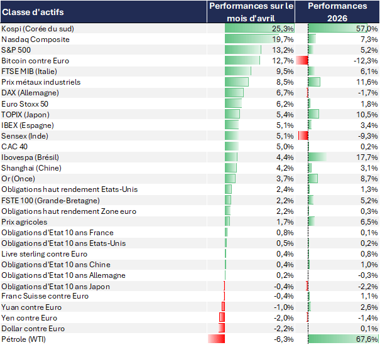Select the 10,5% 2026 value for TOPIX
This screenshot has width=380, height=345.
pyautogui.click(x=367, y=115)
